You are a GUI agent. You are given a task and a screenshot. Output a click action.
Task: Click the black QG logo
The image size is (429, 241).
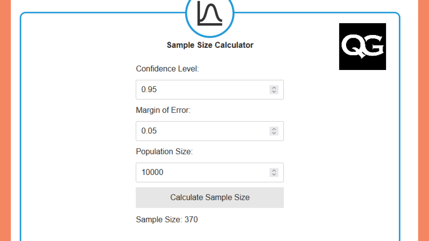(x=362, y=46)
